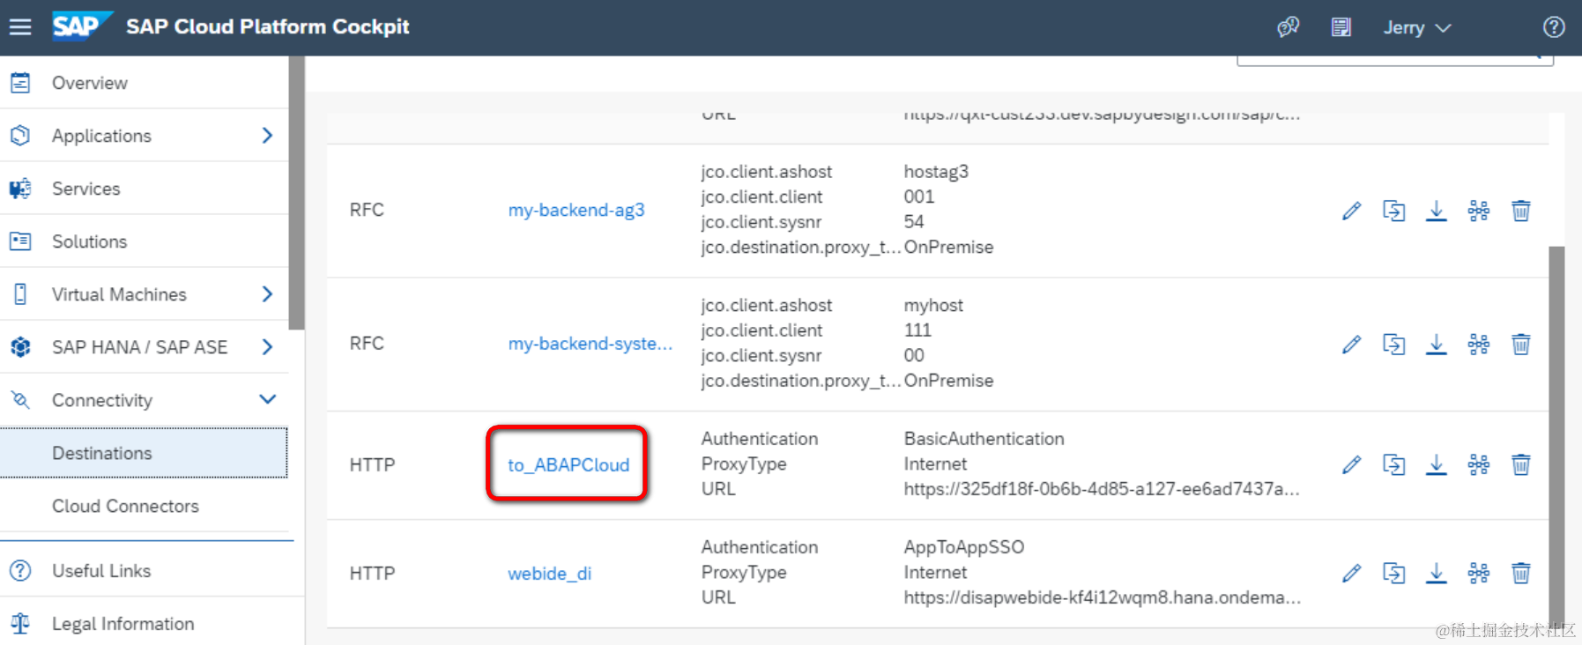Check connection for to_ABAPCloud destination
Screen dimensions: 1582x645
[1479, 464]
